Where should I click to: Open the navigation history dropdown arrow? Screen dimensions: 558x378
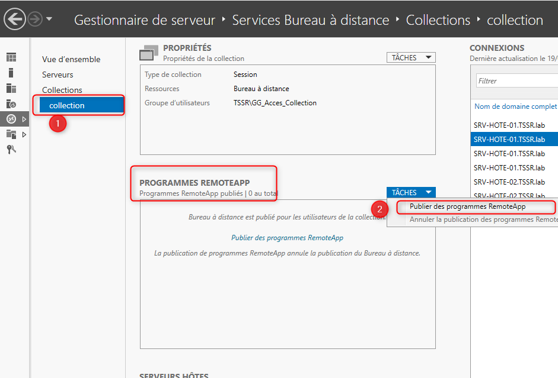[49, 18]
